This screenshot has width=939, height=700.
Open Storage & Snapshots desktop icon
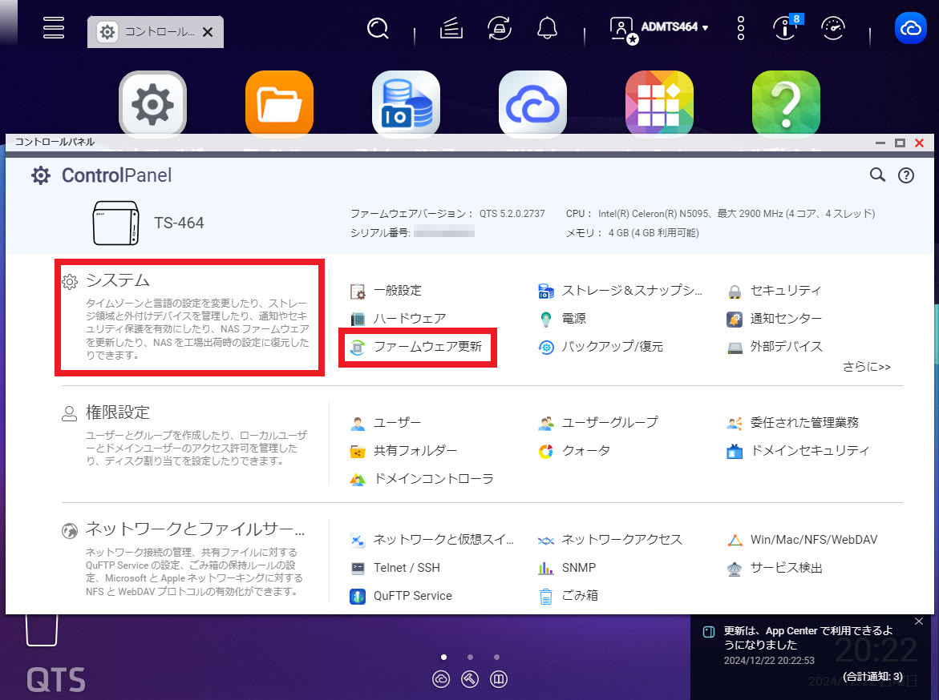[x=406, y=103]
